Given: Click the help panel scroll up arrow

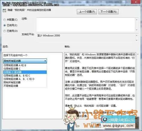Looking at the screenshot, I should (x=138, y=54).
